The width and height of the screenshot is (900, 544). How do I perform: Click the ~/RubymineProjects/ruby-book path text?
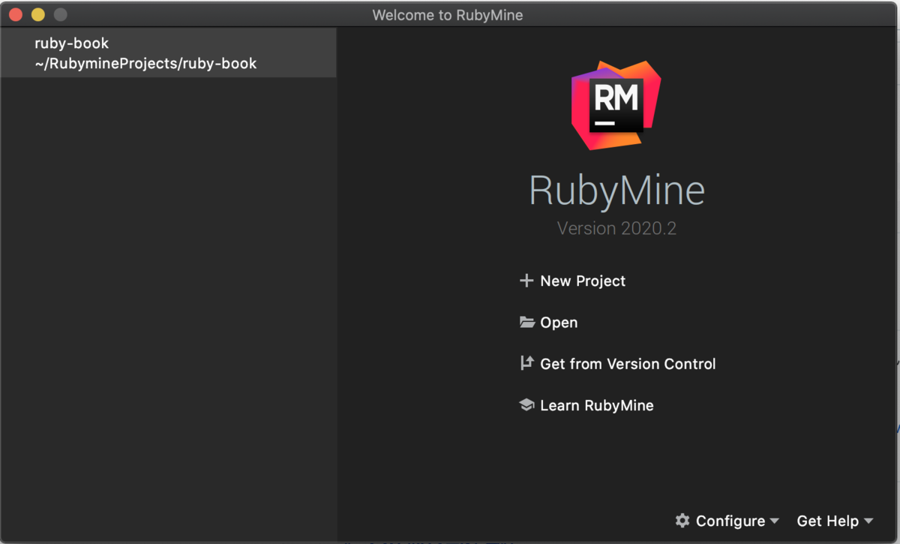[x=145, y=64]
